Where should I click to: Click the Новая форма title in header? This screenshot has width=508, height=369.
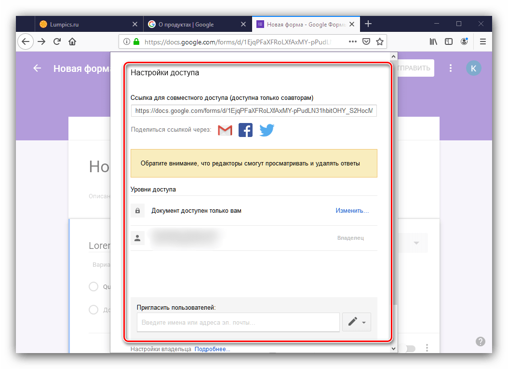pos(81,68)
